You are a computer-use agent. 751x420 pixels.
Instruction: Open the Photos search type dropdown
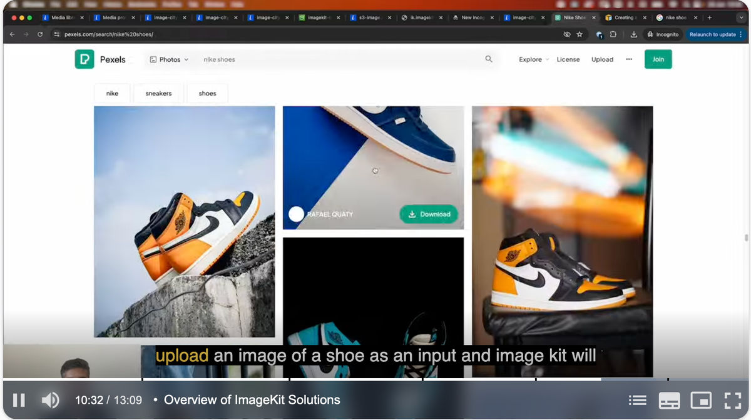coord(169,59)
